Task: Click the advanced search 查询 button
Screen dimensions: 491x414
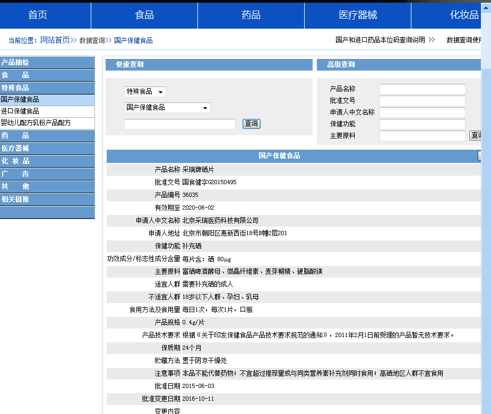Action: click(x=476, y=135)
